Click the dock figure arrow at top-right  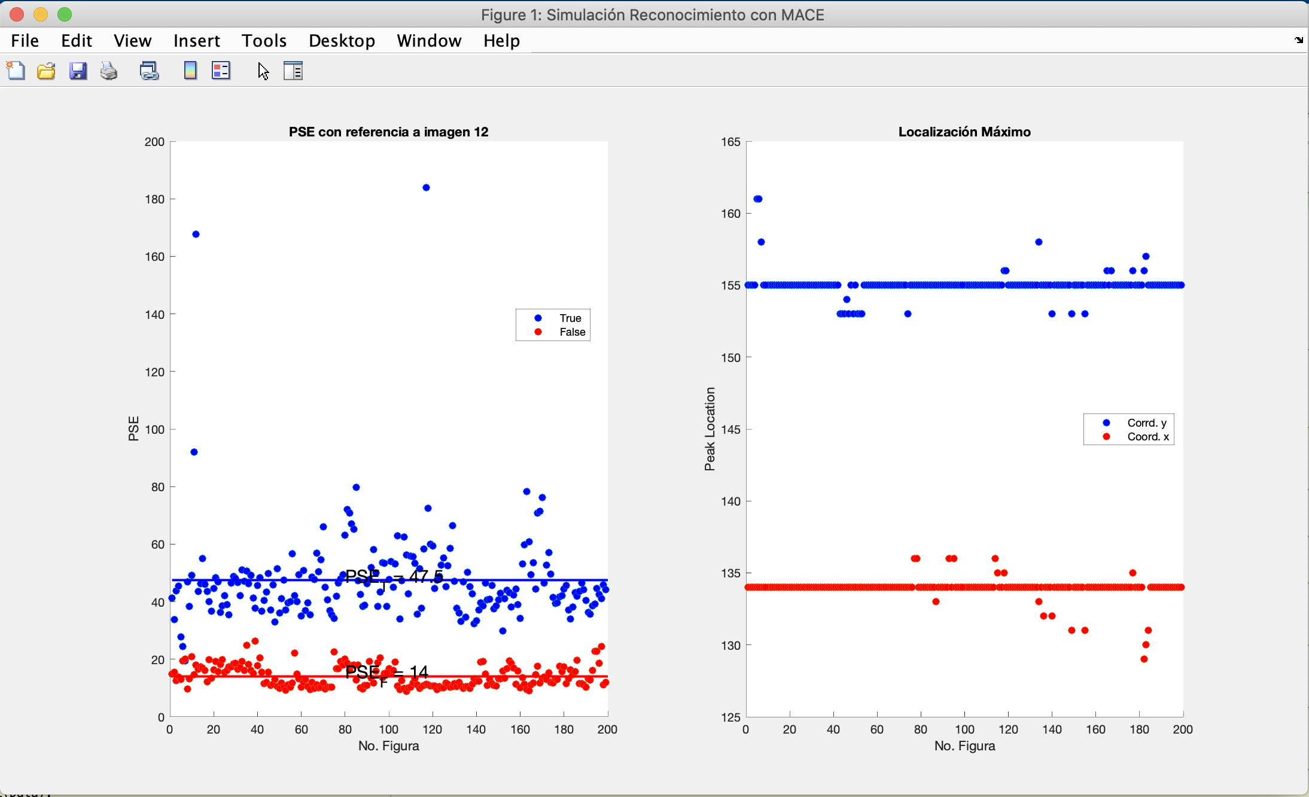1298,40
